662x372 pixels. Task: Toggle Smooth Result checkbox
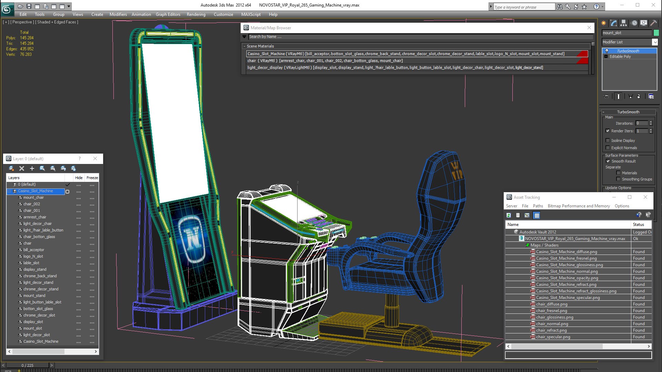[x=608, y=161]
